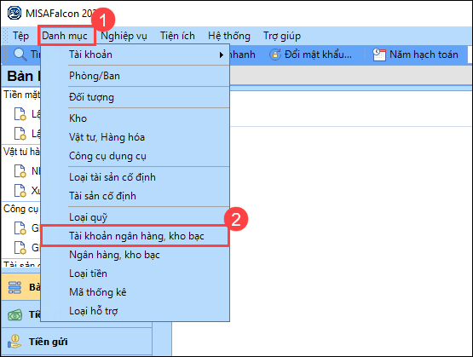Click the Năm hạch toán calendar icon
473x357 pixels.
(x=379, y=55)
